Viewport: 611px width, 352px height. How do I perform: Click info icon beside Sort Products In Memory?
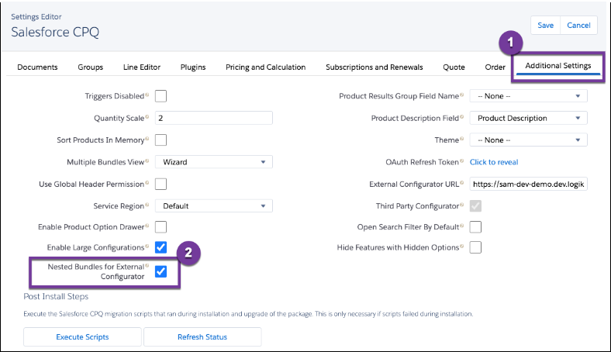147,139
